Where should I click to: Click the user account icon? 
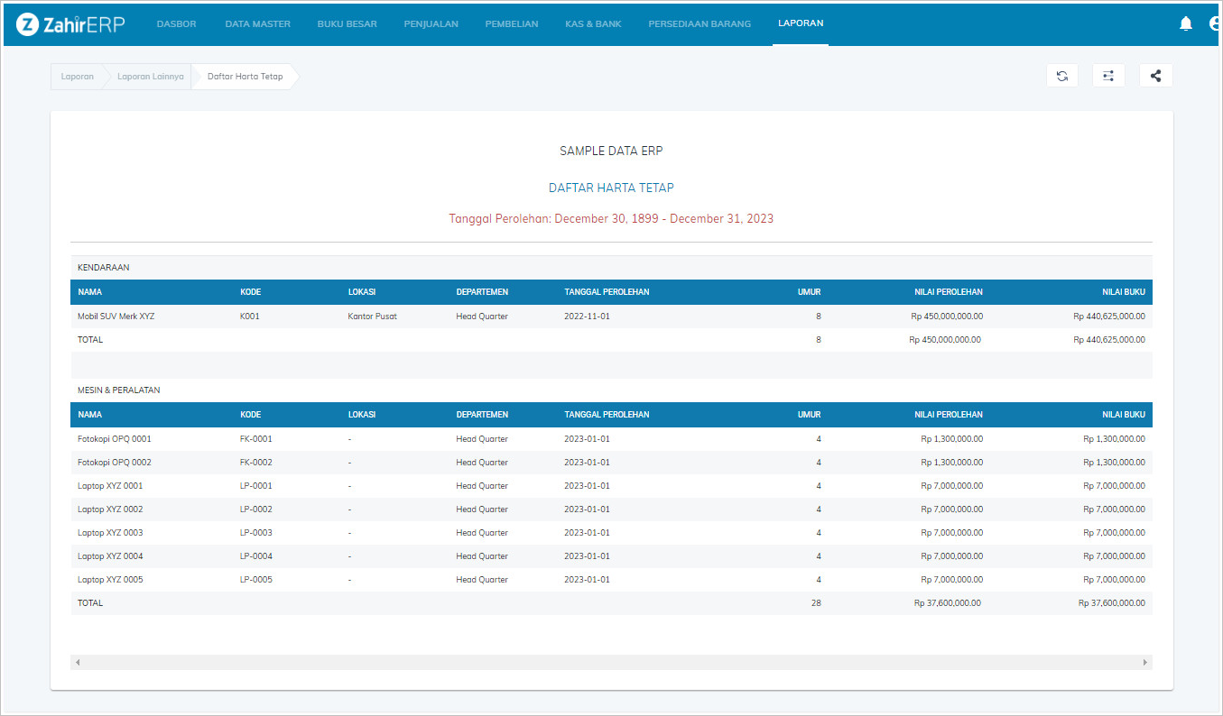click(x=1215, y=24)
